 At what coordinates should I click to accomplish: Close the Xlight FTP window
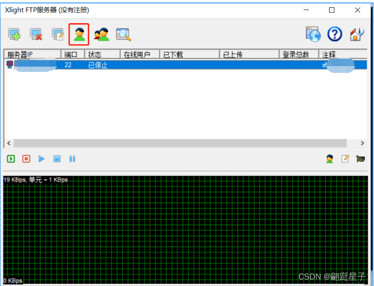pyautogui.click(x=357, y=10)
